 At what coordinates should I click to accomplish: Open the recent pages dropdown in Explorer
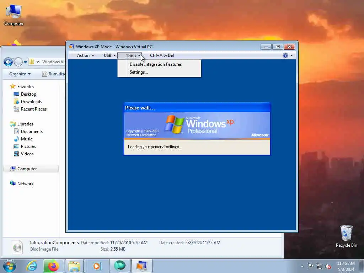(25, 62)
